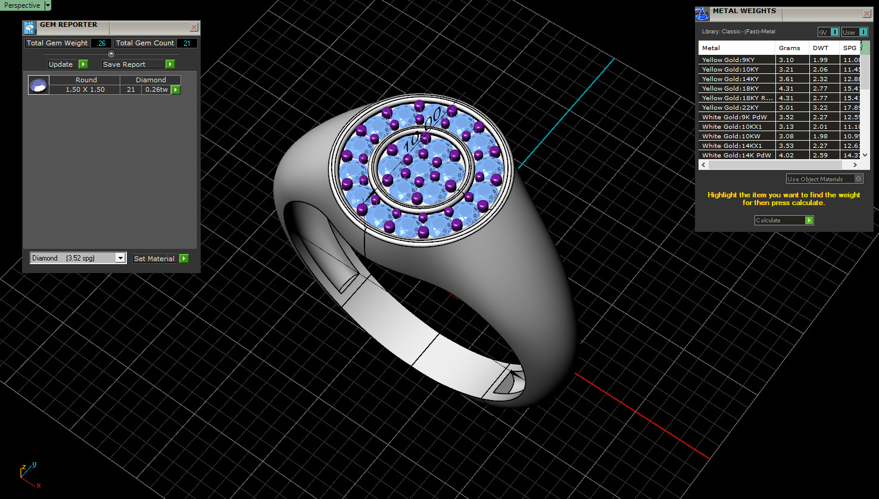Click the Metal Weights panel icon
Image resolution: width=879 pixels, height=499 pixels.
click(703, 14)
